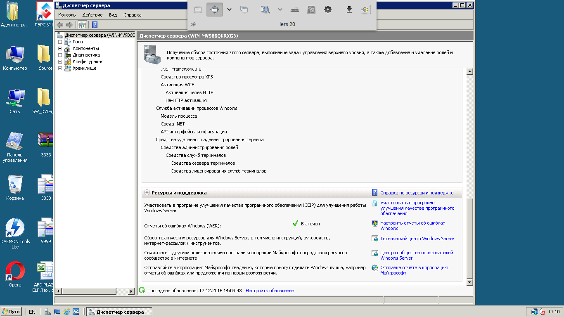
Task: Click the Участвовать в программе улучшения качества link
Action: (x=417, y=208)
